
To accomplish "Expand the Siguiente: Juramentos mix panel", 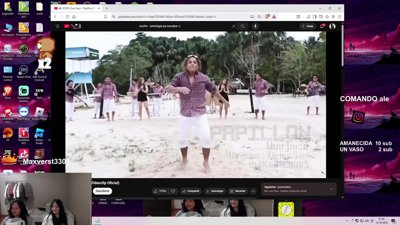I will (x=331, y=189).
